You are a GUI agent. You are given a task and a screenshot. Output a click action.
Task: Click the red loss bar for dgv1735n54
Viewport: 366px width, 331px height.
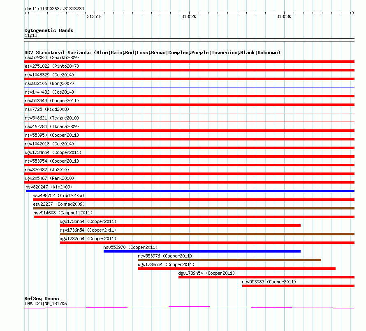tap(180, 225)
